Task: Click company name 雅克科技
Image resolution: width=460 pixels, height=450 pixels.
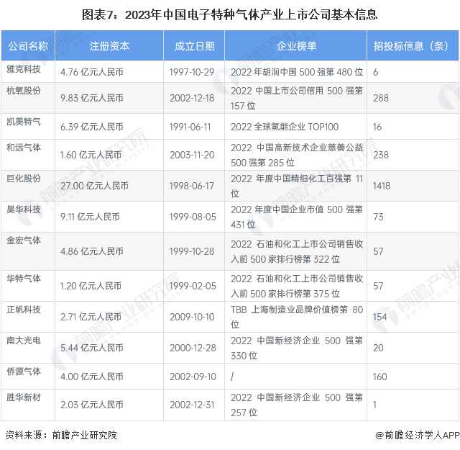Action: (24, 69)
